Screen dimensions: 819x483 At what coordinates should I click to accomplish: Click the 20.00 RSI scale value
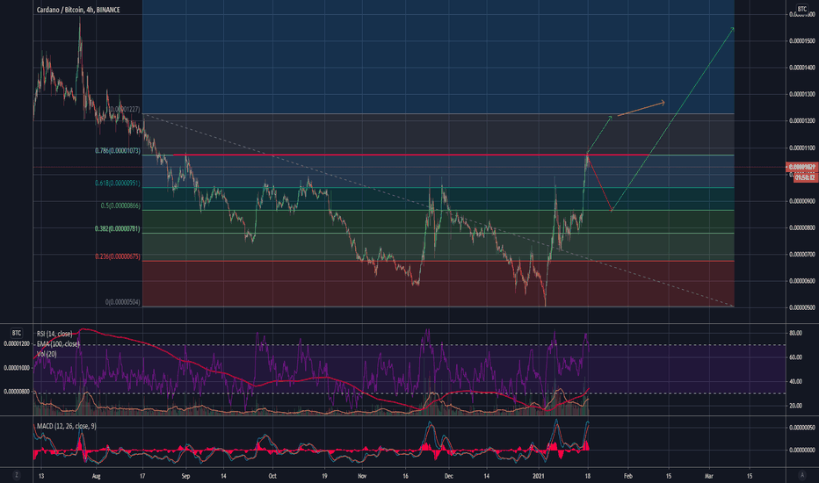pyautogui.click(x=795, y=405)
